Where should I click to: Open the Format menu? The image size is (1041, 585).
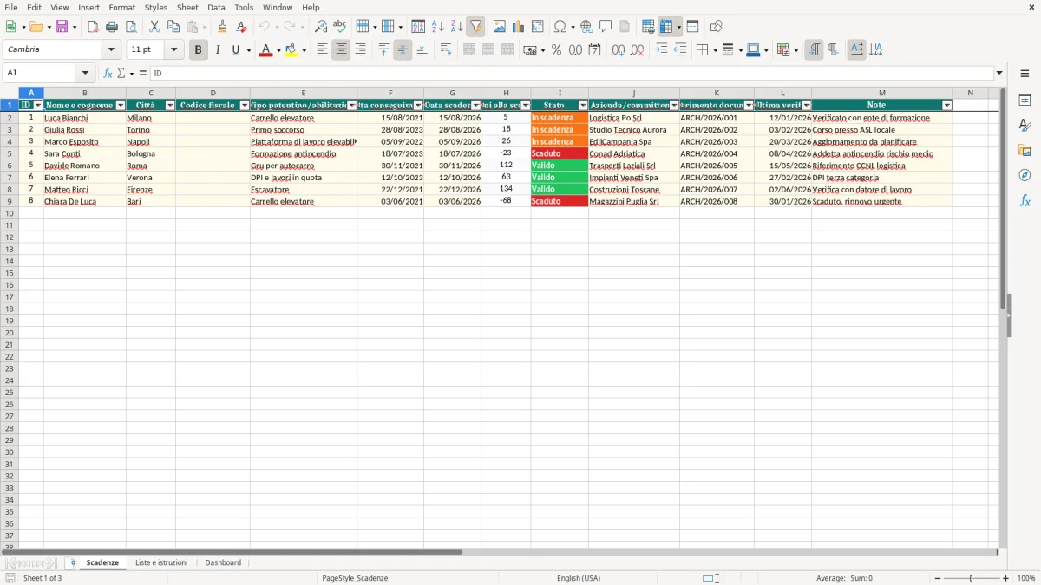[121, 7]
